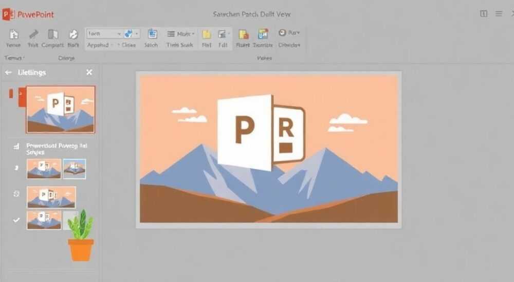Click the bar chart icon in sidebar
Viewport: 514px width, 282px height.
point(16,146)
